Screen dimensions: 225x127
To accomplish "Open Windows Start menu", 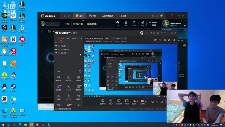I will 3,124.
